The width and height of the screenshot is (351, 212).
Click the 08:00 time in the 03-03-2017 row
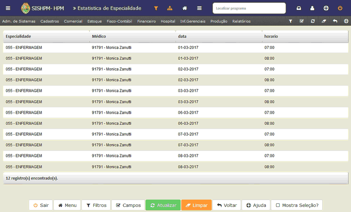(x=269, y=102)
